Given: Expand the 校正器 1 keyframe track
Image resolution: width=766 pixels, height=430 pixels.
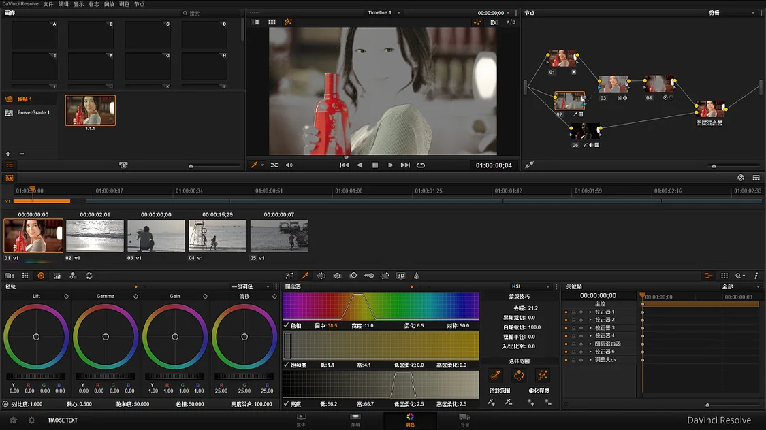Looking at the screenshot, I should [x=590, y=312].
